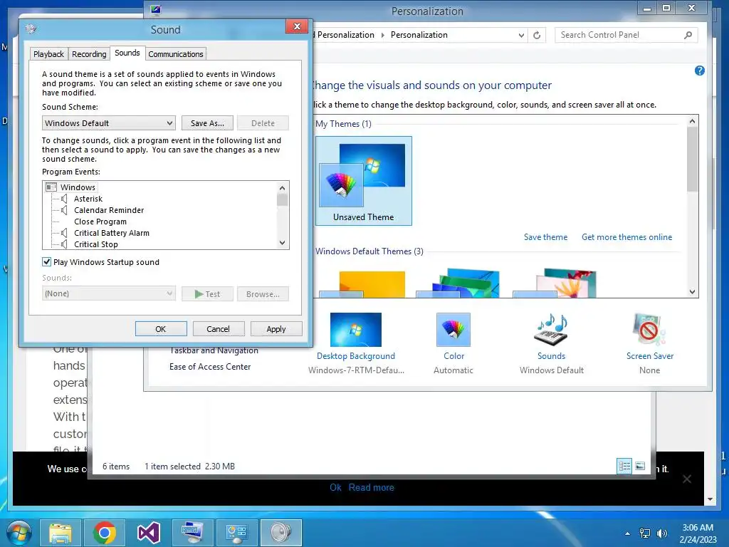Image resolution: width=729 pixels, height=547 pixels.
Task: Switch to the Recording tab
Action: click(x=89, y=54)
